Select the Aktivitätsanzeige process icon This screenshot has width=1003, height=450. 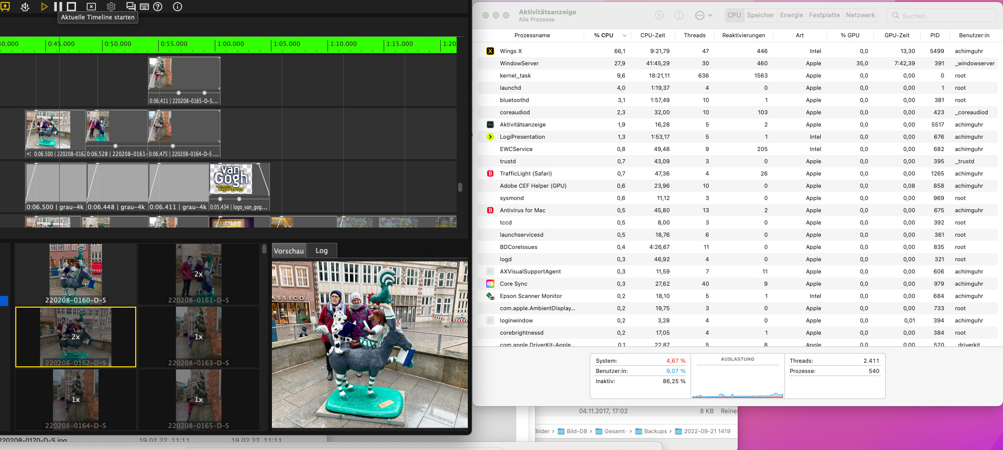490,124
